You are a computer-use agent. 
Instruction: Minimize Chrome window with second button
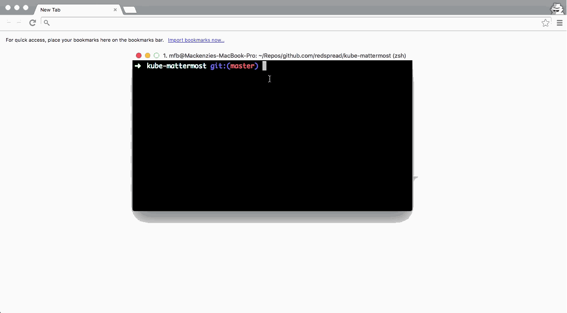(17, 8)
